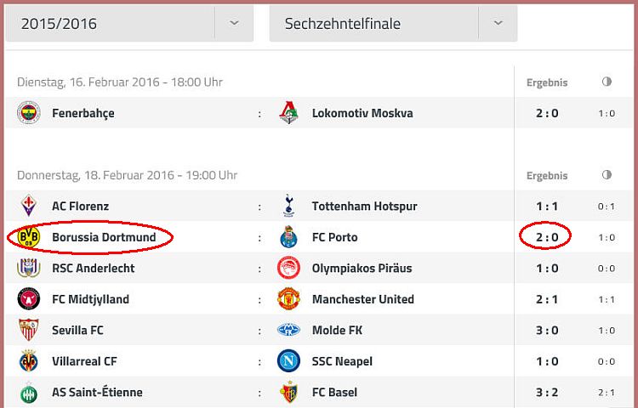Click the FC Midtjylland crest
The image size is (638, 408).
tap(28, 299)
